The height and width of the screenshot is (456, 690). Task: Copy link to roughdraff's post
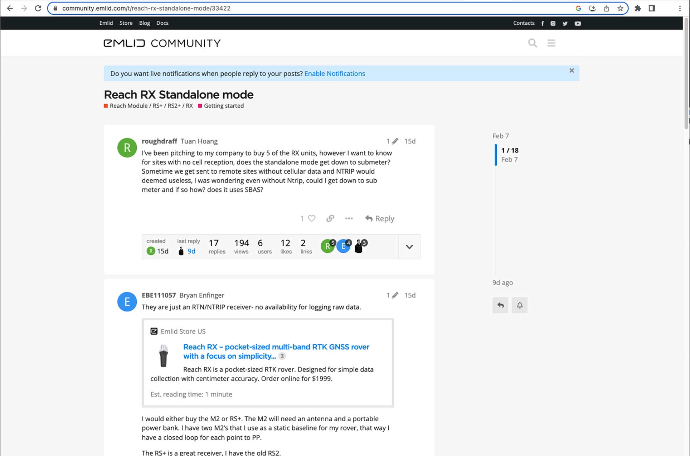(330, 218)
